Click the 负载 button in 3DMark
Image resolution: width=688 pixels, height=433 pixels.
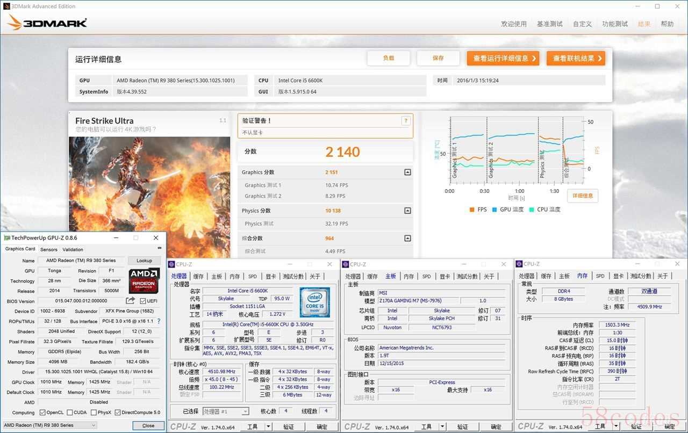tap(389, 58)
